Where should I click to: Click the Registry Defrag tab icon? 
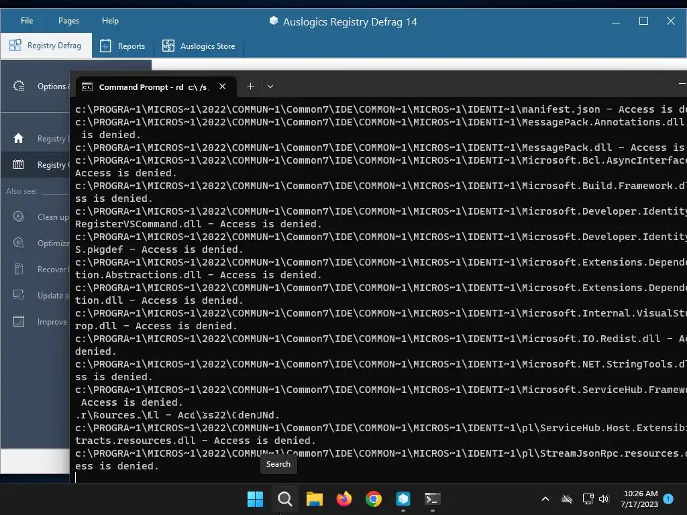pos(15,45)
